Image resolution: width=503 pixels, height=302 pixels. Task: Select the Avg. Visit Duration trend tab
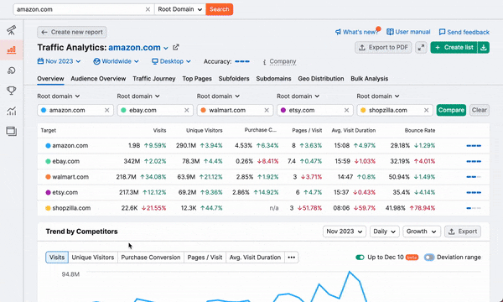tap(255, 258)
